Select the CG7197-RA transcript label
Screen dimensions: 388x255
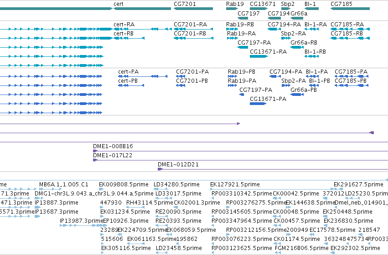(254, 43)
